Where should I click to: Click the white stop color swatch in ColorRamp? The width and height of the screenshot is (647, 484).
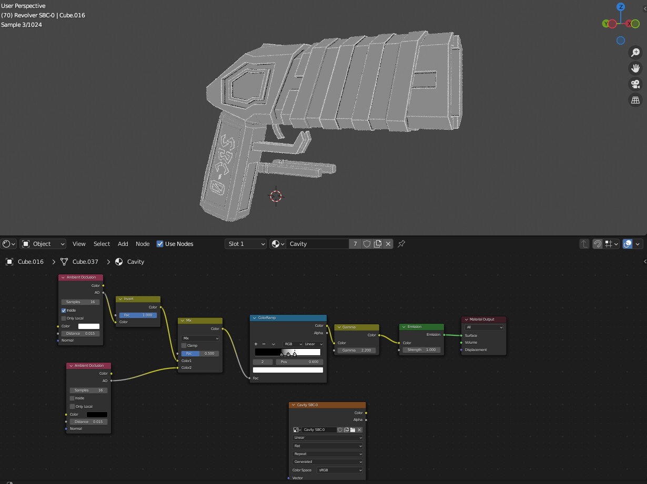(288, 370)
